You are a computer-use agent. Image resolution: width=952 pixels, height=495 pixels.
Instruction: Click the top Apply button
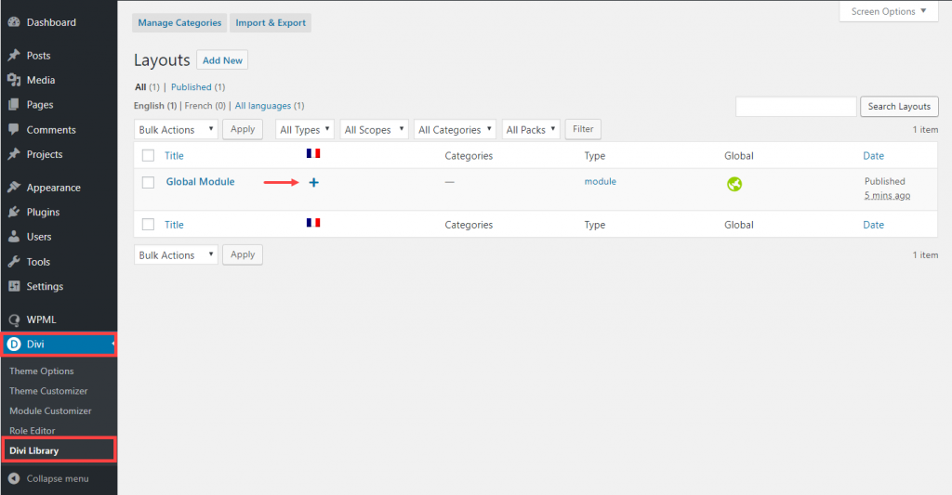tap(243, 129)
